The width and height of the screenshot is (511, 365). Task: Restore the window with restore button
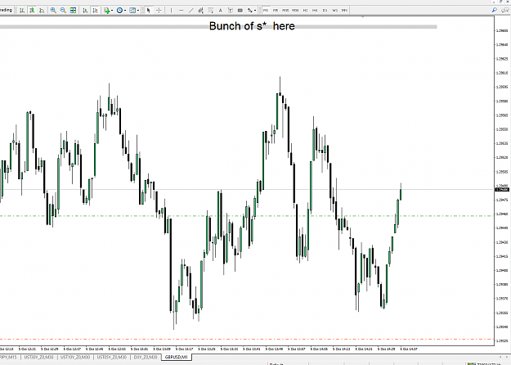point(501,2)
